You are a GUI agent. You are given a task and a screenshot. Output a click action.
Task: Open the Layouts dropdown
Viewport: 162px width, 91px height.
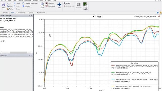click(x=27, y=6)
